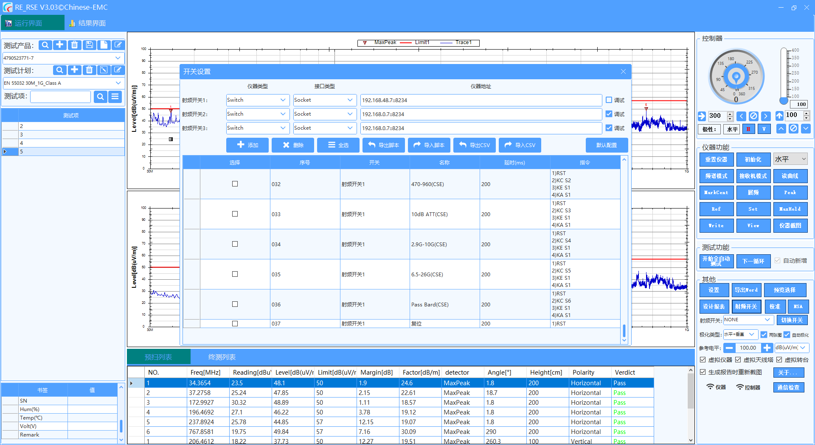Image resolution: width=815 pixels, height=445 pixels.
Task: Create blank document for test product
Action: pyautogui.click(x=104, y=45)
